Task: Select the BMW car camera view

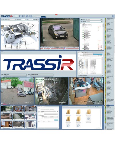Action: pos(60,32)
